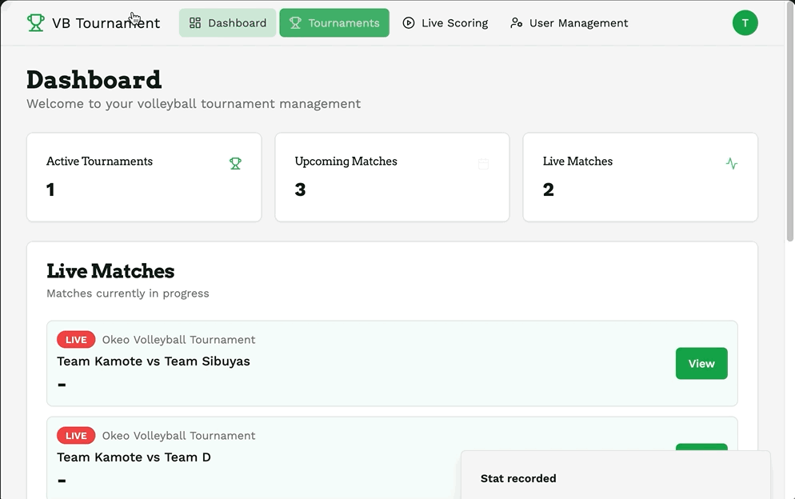The width and height of the screenshot is (795, 499).
Task: Click the calendar icon in Upcoming Matches card
Action: [x=483, y=164]
